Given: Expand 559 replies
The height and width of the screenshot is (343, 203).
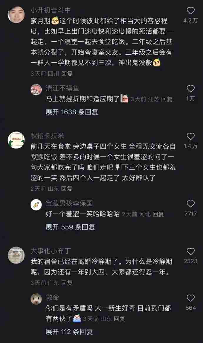Looking at the screenshot, I should pyautogui.click(x=70, y=227).
